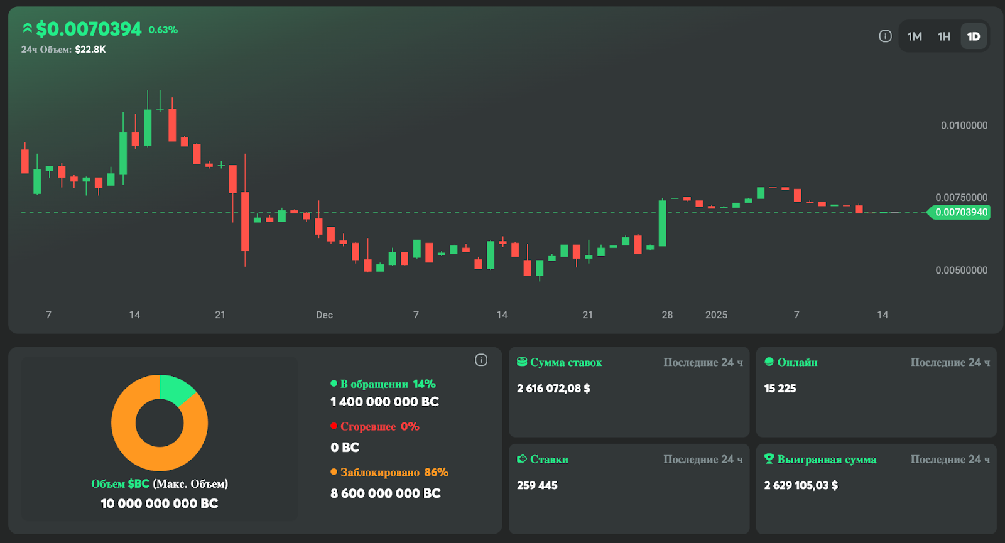Click the 259 445 bets count
1005x543 pixels.
point(537,485)
